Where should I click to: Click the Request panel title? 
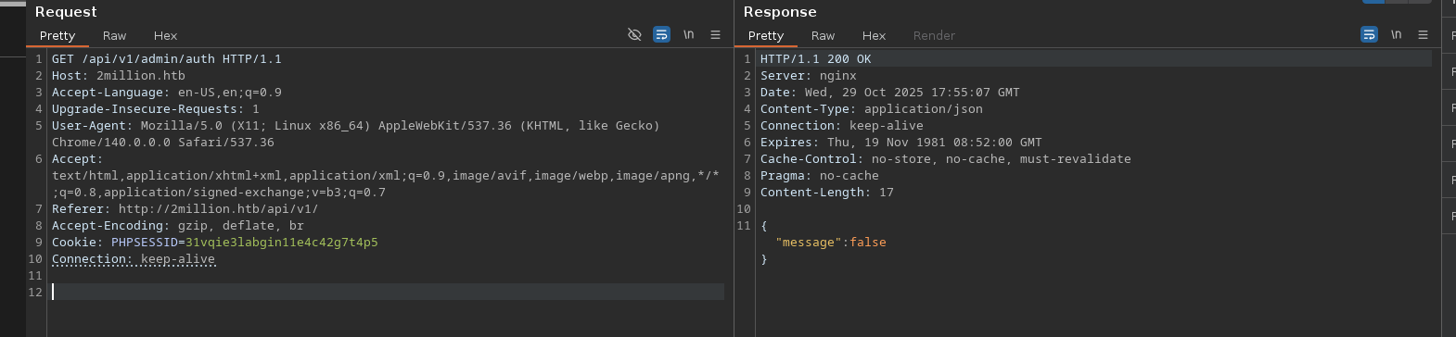pos(66,11)
